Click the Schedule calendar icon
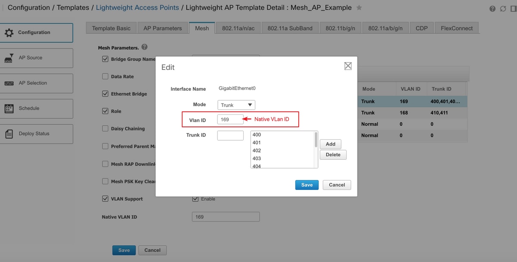 [x=9, y=109]
